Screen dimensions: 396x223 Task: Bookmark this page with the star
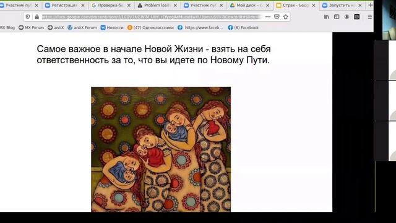tap(286, 17)
